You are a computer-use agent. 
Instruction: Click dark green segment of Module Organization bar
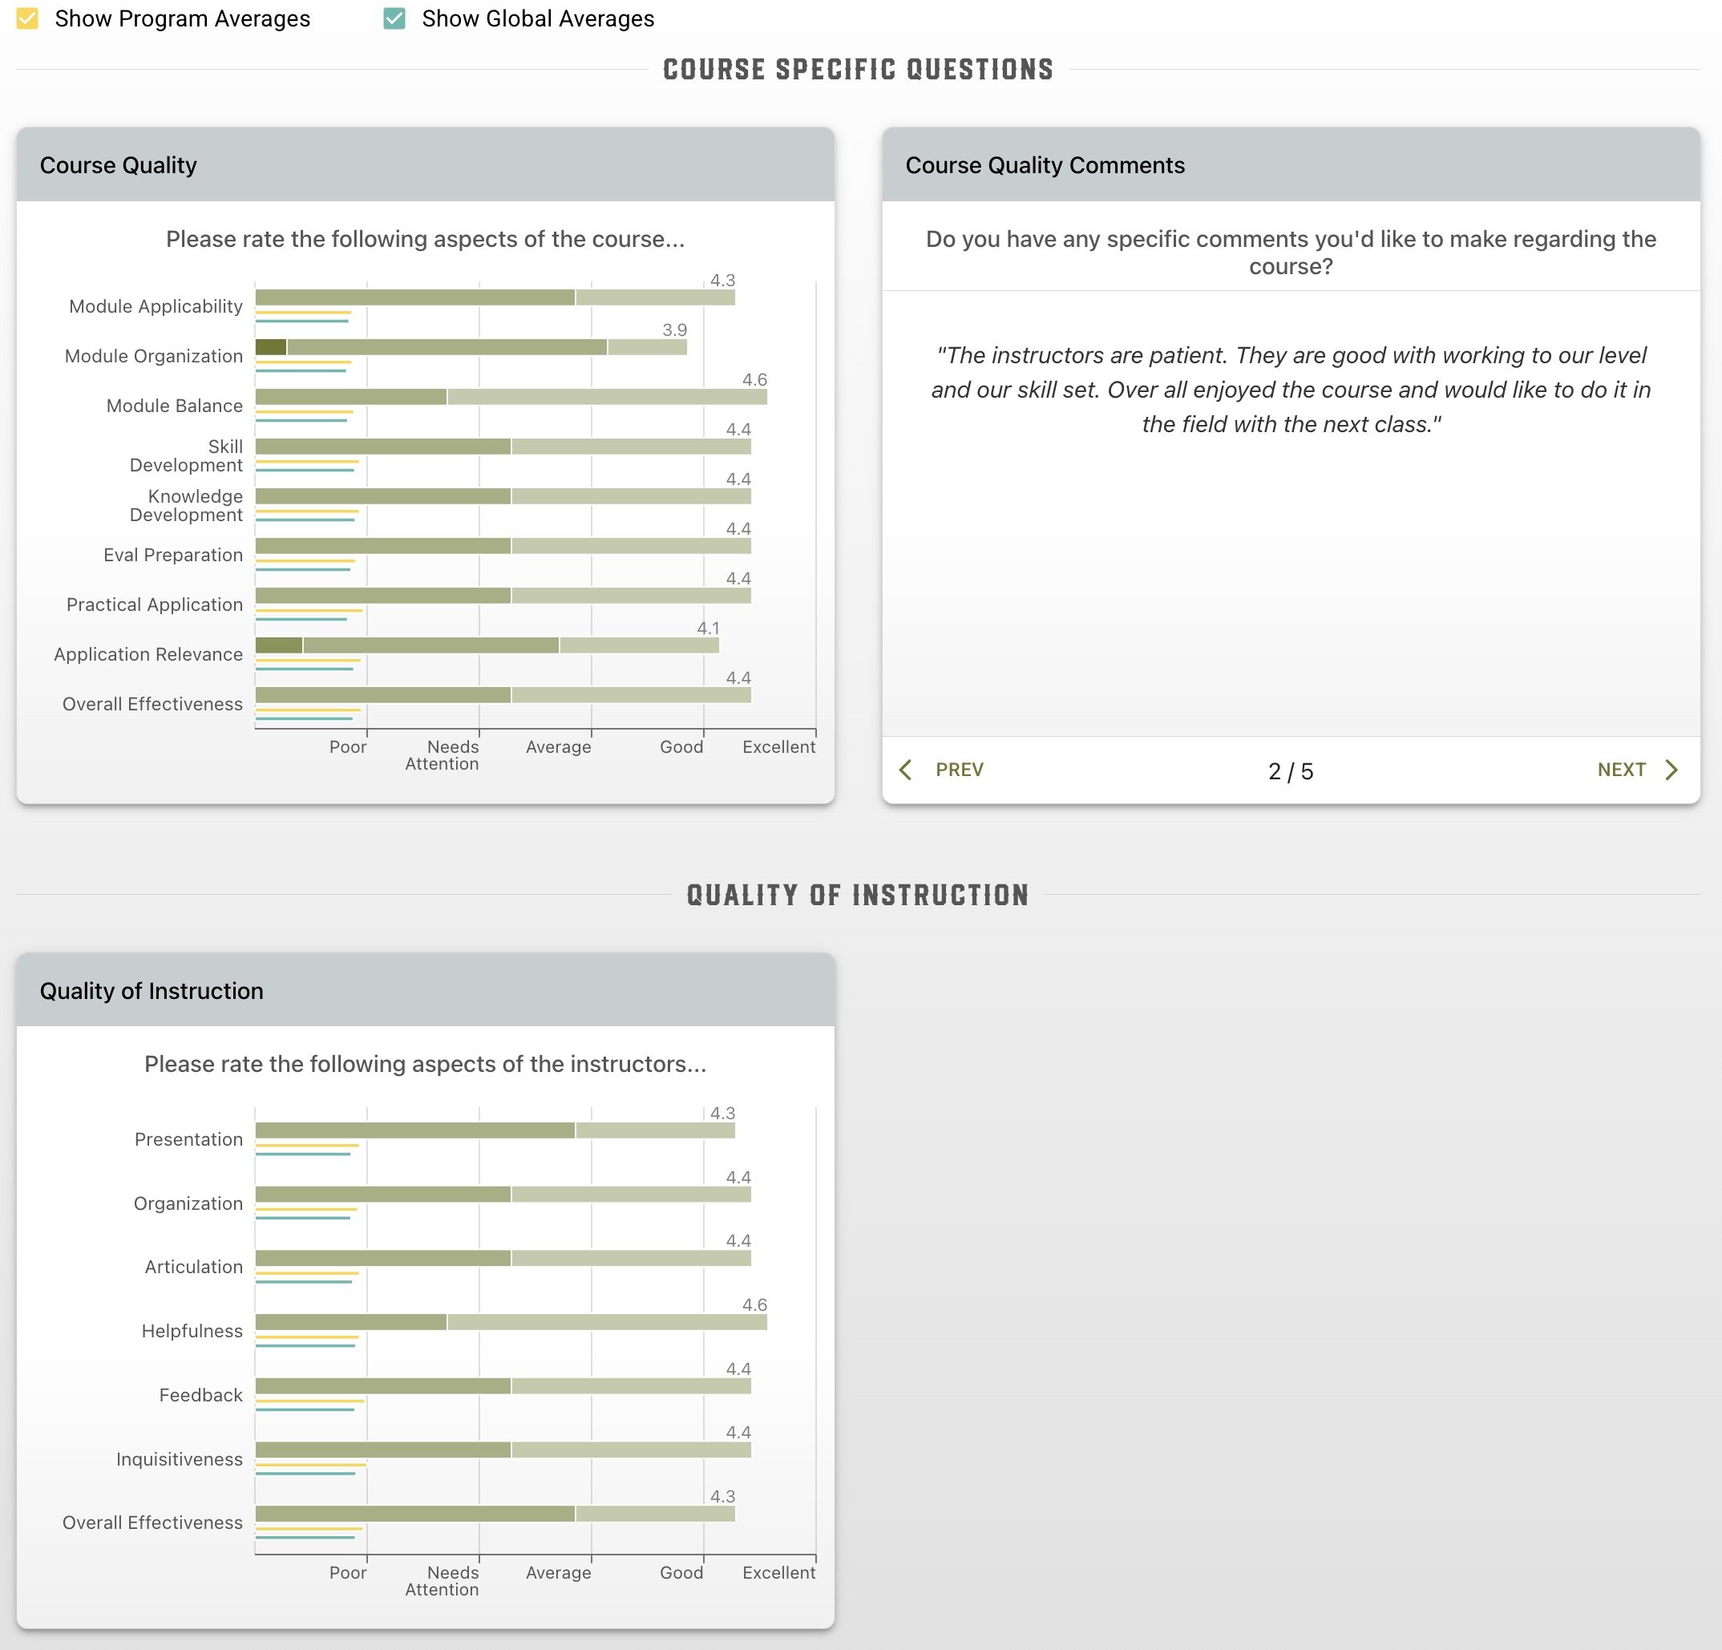coord(271,347)
